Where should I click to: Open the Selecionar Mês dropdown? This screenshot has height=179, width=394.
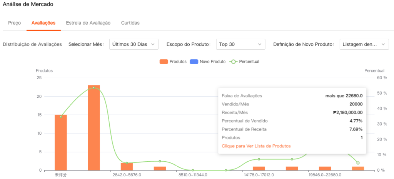click(134, 44)
